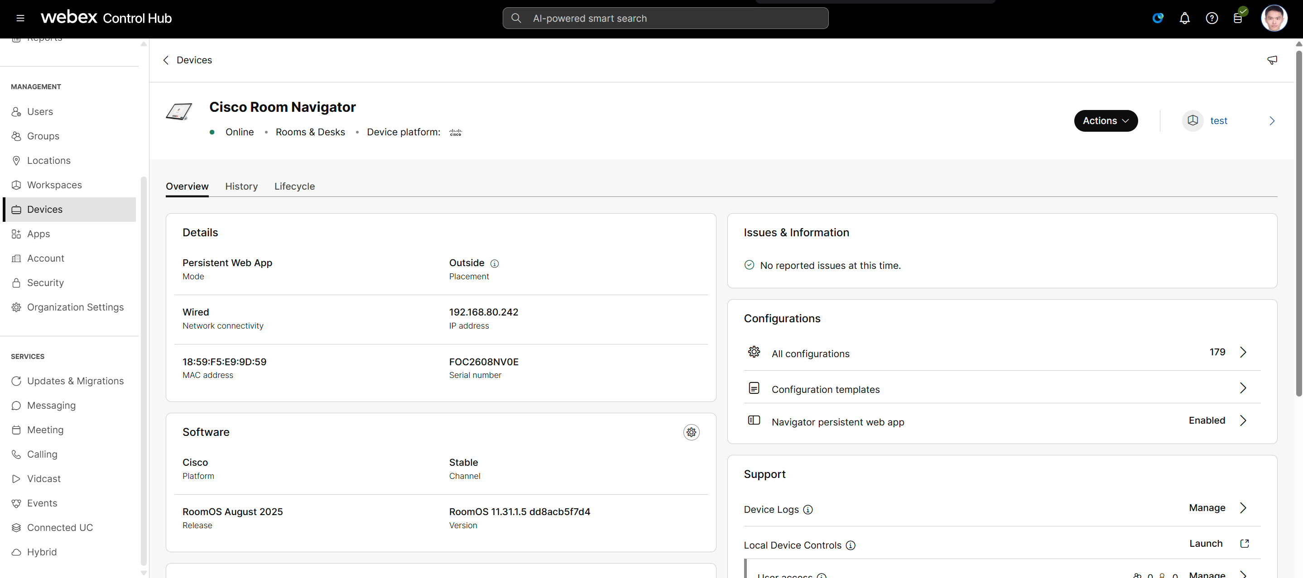Click the external launch icon for Local Device Controls
Image resolution: width=1303 pixels, height=578 pixels.
tap(1244, 544)
